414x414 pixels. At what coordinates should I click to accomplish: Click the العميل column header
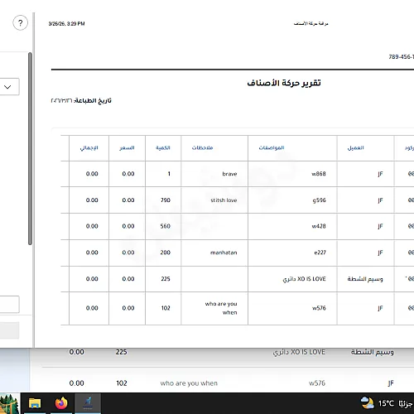click(x=355, y=148)
